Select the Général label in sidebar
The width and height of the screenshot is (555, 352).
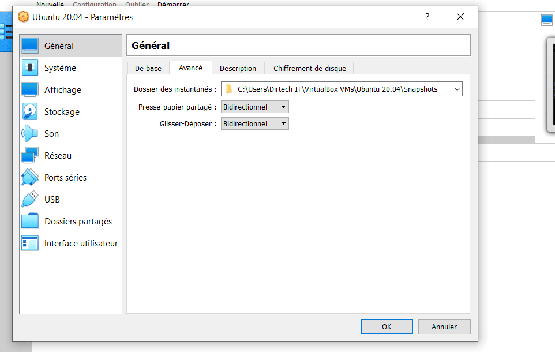(59, 46)
